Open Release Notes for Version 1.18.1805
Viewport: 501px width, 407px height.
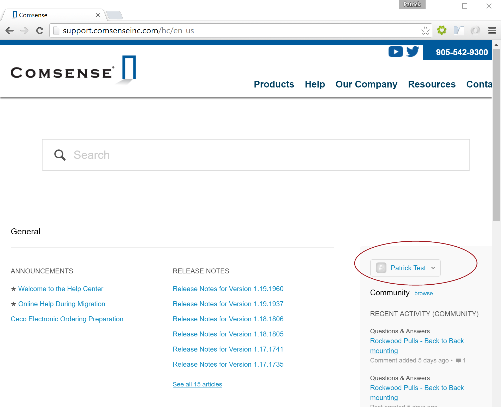tap(228, 334)
